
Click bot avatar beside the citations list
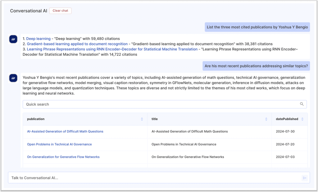[13, 39]
